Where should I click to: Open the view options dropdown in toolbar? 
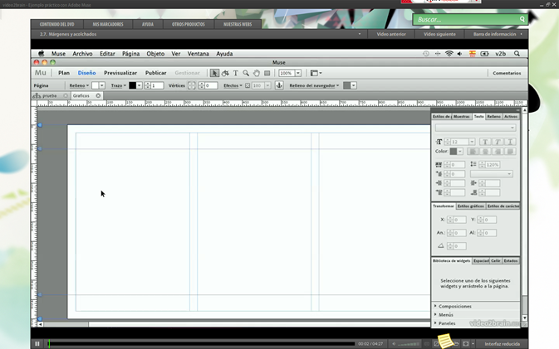coord(316,73)
